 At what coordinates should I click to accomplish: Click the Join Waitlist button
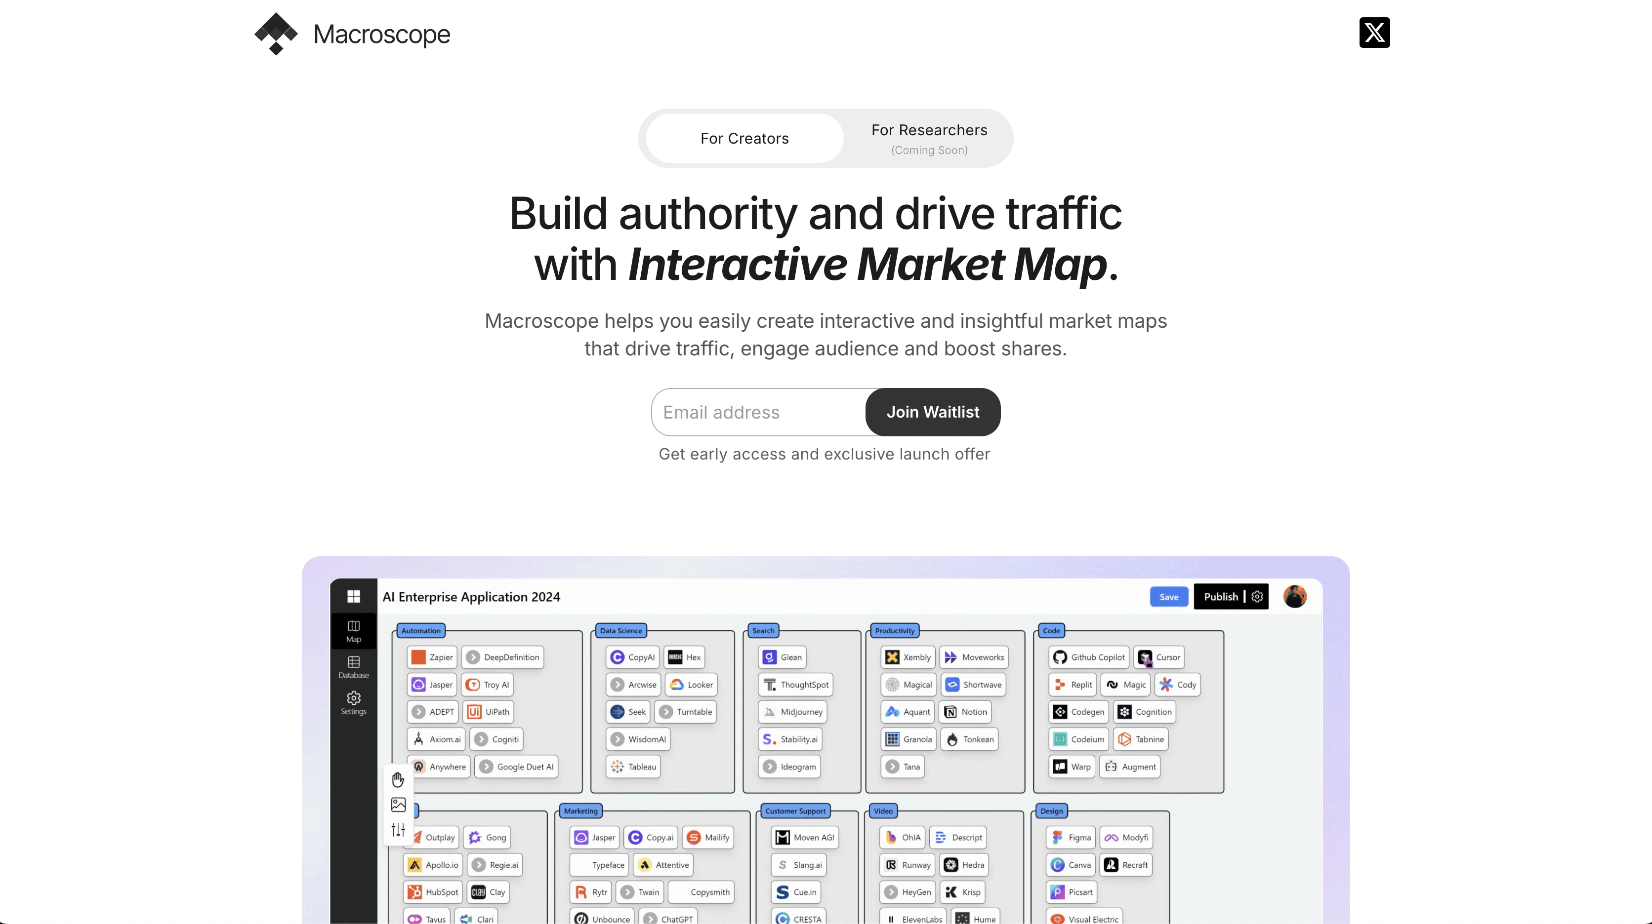[933, 412]
